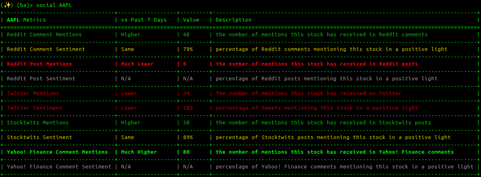Click the Reddit comments positive light description

[331, 49]
